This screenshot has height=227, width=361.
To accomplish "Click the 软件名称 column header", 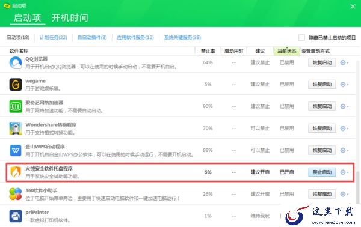I will 19,51.
